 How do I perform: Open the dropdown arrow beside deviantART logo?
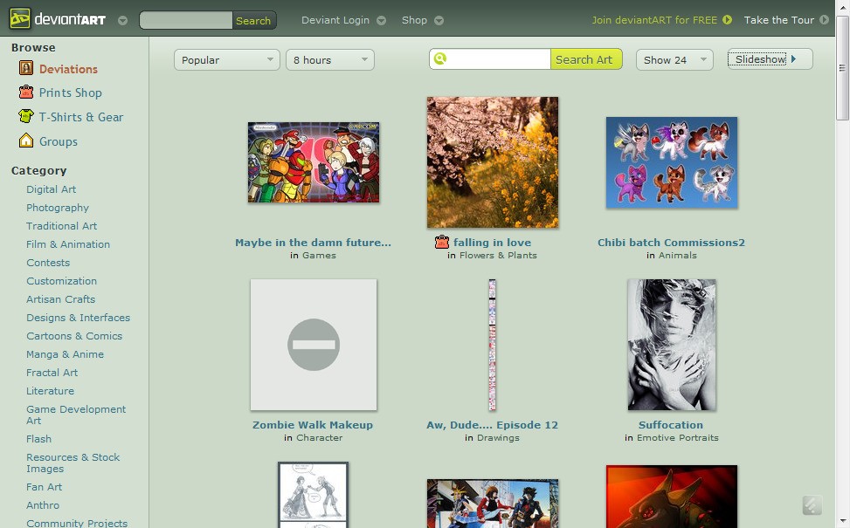pyautogui.click(x=122, y=21)
